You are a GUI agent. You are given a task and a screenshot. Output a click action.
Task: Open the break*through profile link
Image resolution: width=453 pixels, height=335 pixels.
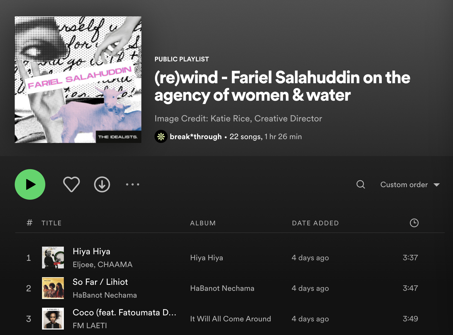[196, 137]
